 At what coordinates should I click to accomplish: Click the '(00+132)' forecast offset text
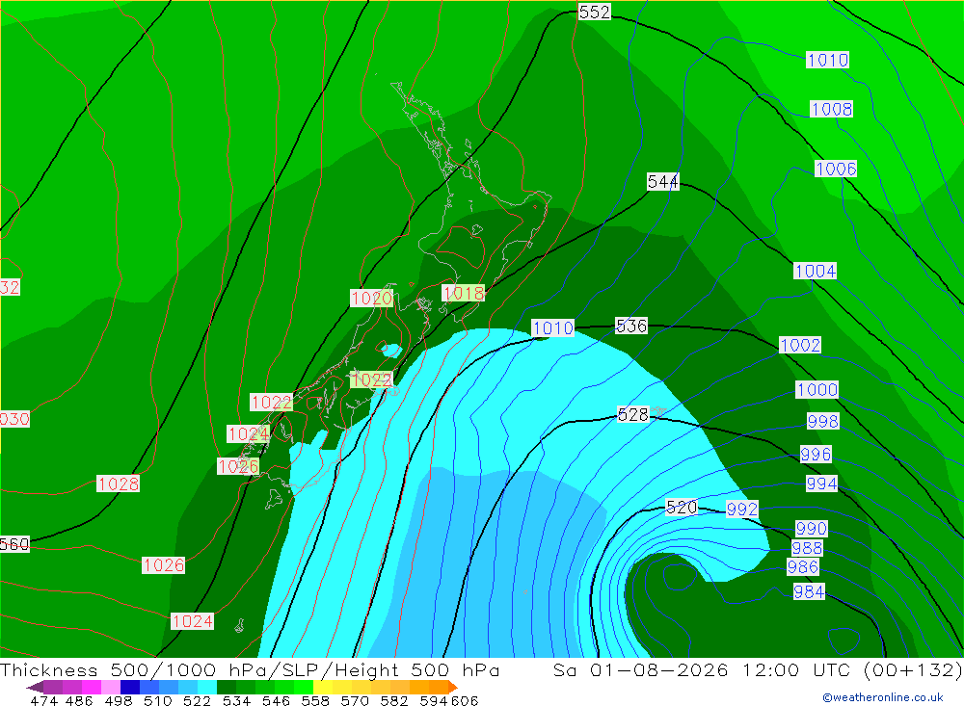[913, 670]
